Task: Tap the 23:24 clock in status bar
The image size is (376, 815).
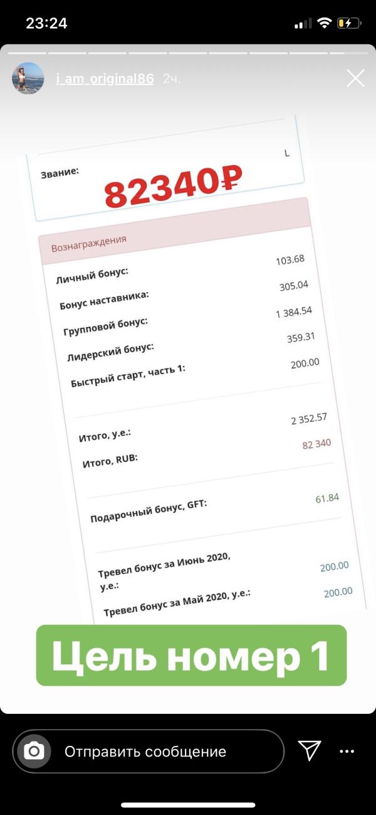Action: (46, 24)
